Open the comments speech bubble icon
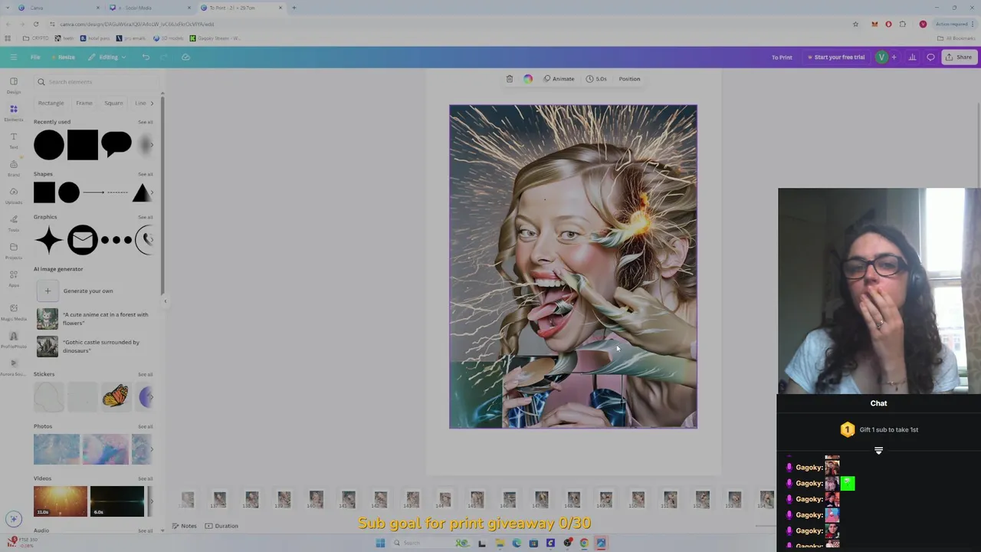 [930, 57]
